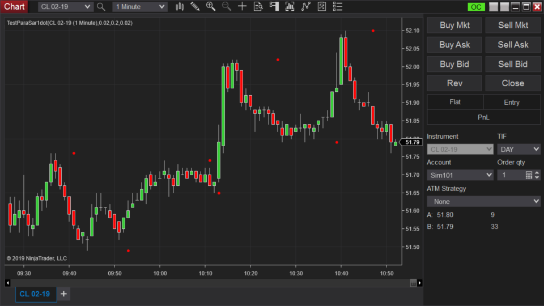The height and width of the screenshot is (306, 544).
Task: Grab the horizontal scrollbar thumb
Action: (x=413, y=283)
